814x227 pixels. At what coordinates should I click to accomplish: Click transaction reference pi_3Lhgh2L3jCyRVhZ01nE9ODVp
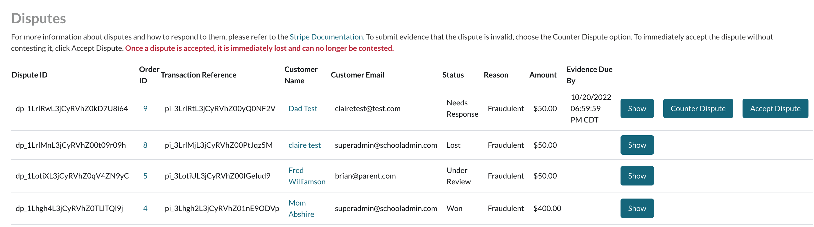(222, 208)
